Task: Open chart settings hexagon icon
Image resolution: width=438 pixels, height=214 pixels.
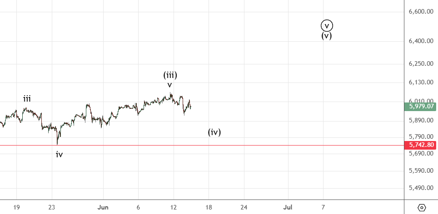Action: (422, 207)
